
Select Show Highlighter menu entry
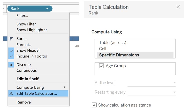[x=32, y=30]
